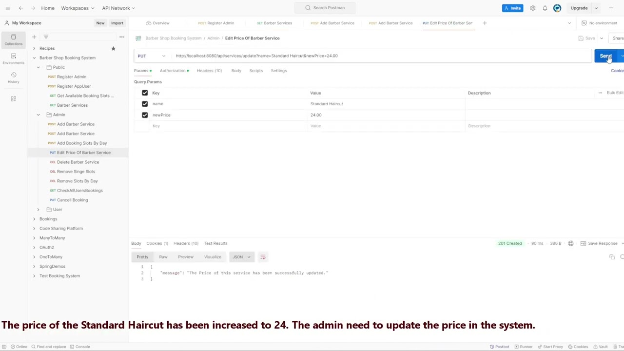Click the Import button
Viewport: 624px width, 351px height.
(117, 23)
